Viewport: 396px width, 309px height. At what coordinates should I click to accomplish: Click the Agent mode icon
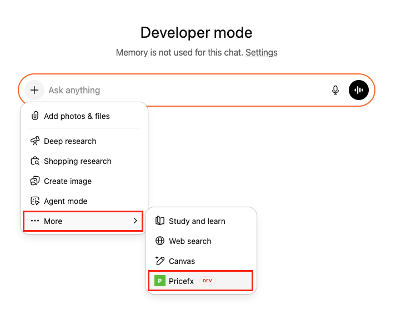pos(35,201)
